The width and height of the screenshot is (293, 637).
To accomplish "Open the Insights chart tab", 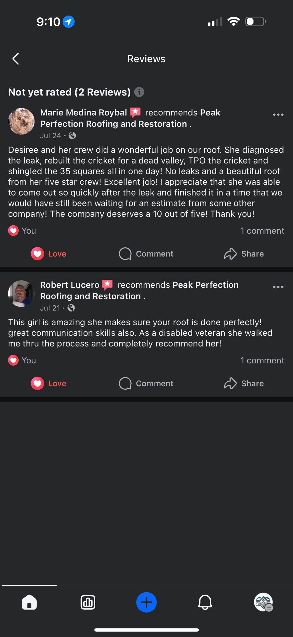I will 88,602.
